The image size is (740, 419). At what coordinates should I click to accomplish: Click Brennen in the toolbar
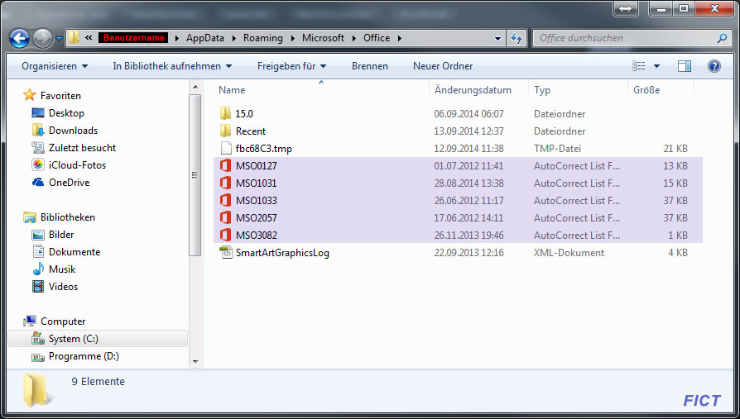click(x=369, y=66)
